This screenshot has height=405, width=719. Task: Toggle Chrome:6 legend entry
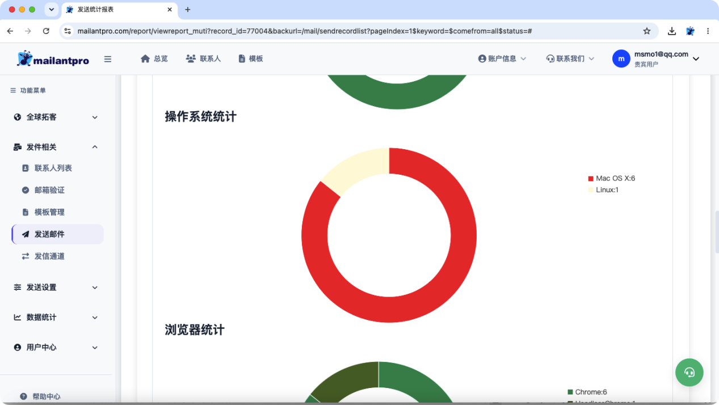[x=587, y=392]
